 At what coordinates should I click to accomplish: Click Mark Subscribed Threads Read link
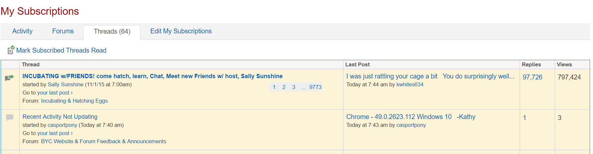click(61, 50)
